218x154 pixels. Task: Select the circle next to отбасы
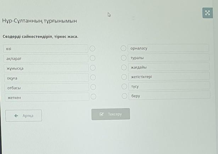(x=93, y=87)
